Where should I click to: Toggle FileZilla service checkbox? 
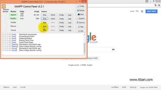click(x=6, y=22)
